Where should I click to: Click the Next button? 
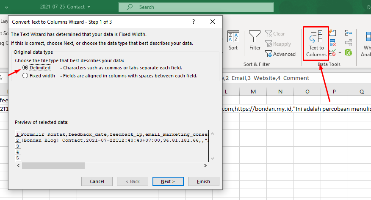[168, 181]
